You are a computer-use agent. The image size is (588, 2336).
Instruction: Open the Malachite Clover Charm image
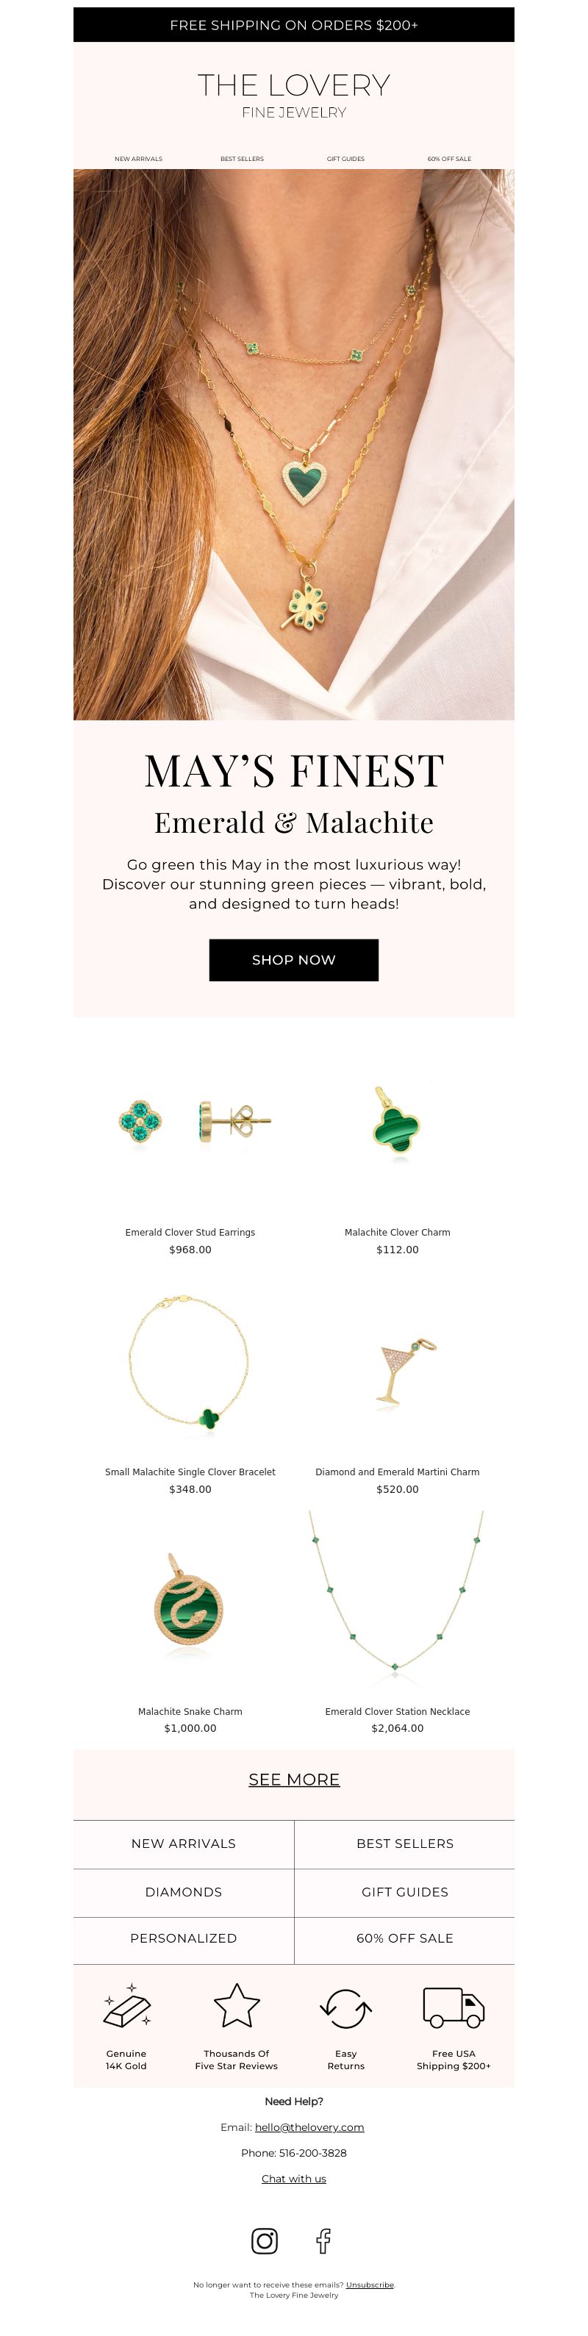(x=397, y=1122)
